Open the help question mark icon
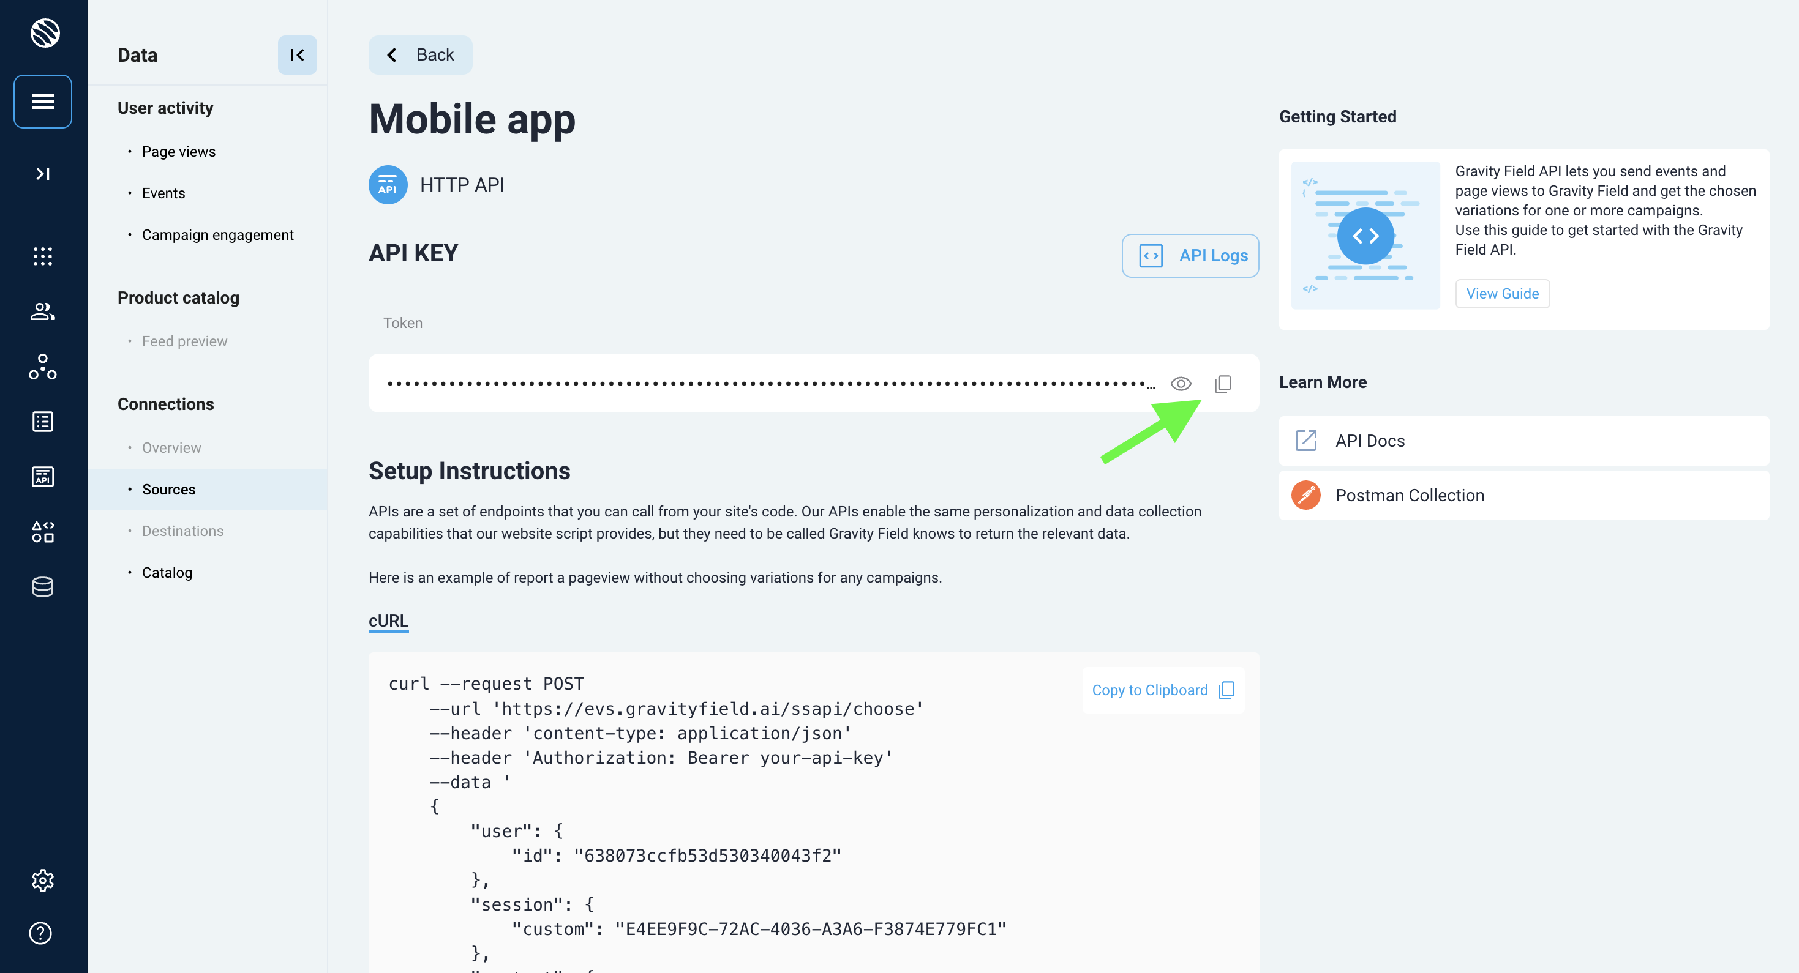 (40, 933)
